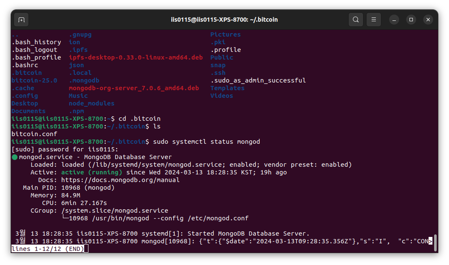
Task: Click the node_modules directory name
Action: click(x=92, y=103)
